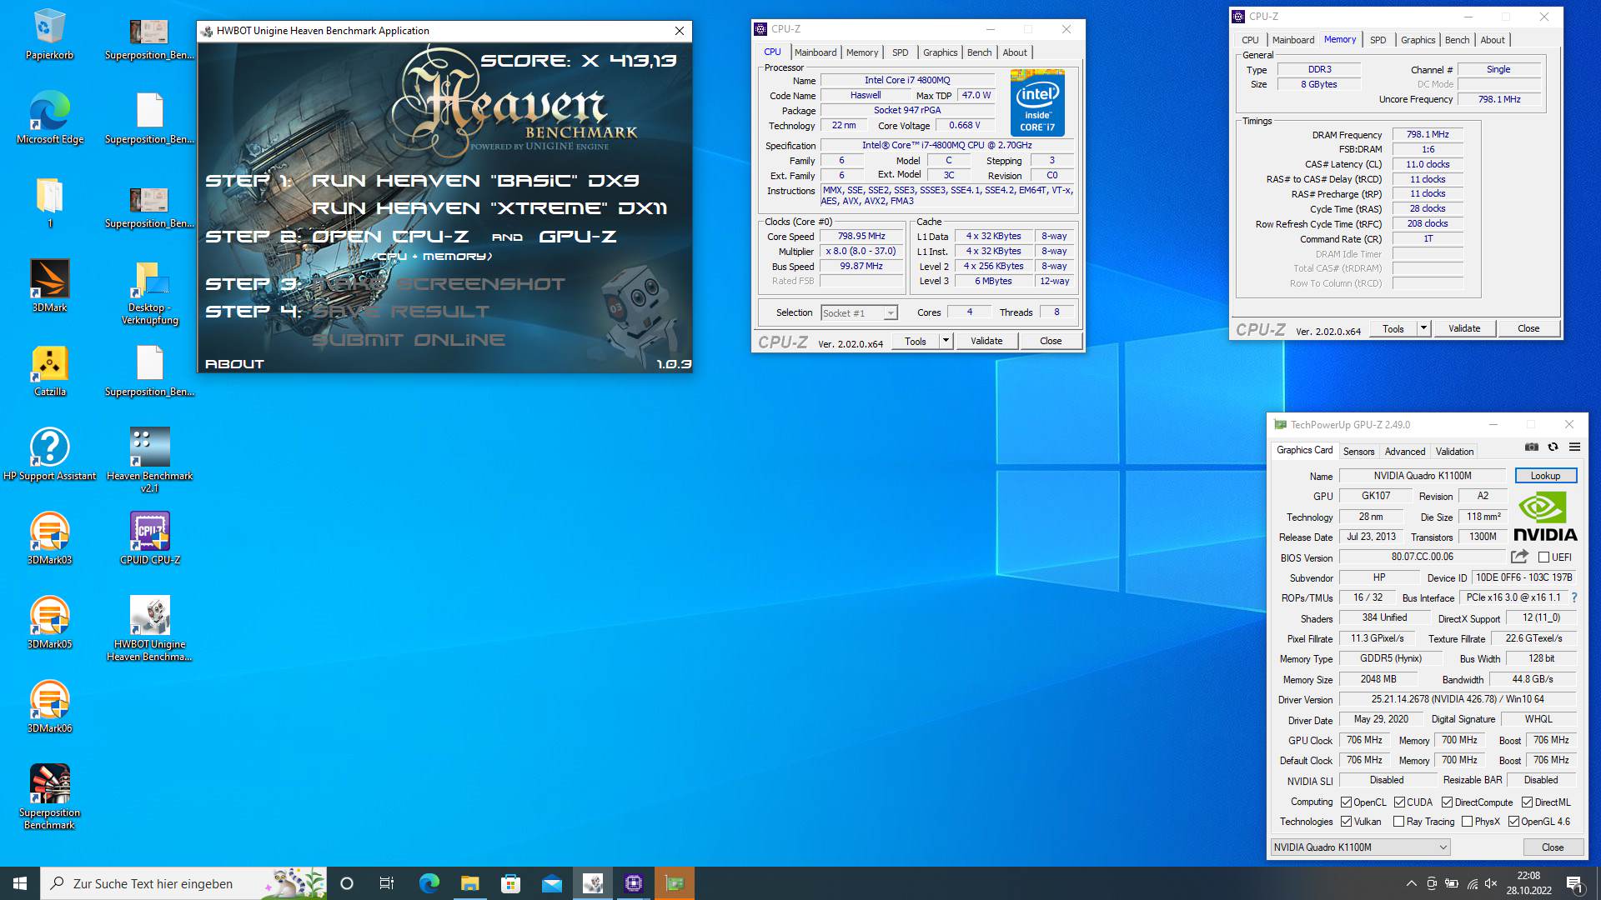Click ABOUT in the Heaven Benchmark app
Screen dimensions: 1601x900
(x=234, y=364)
